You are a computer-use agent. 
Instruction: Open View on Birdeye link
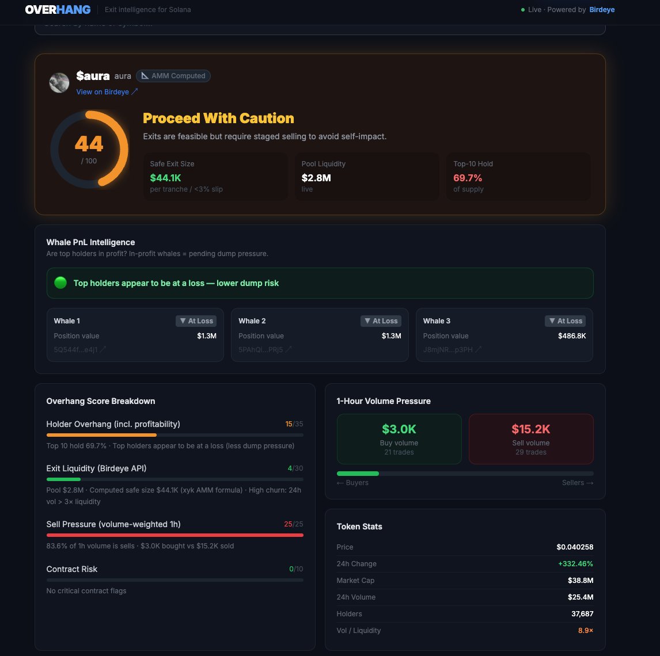pos(107,91)
